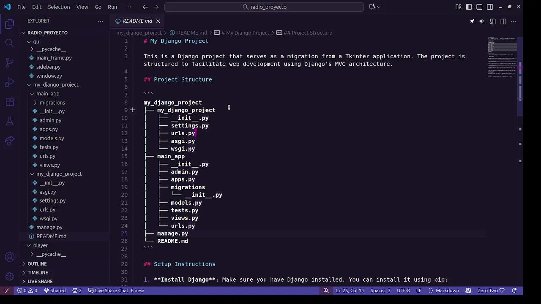The height and width of the screenshot is (304, 541).
Task: Click the Zero Two theme status item
Action: 491,290
